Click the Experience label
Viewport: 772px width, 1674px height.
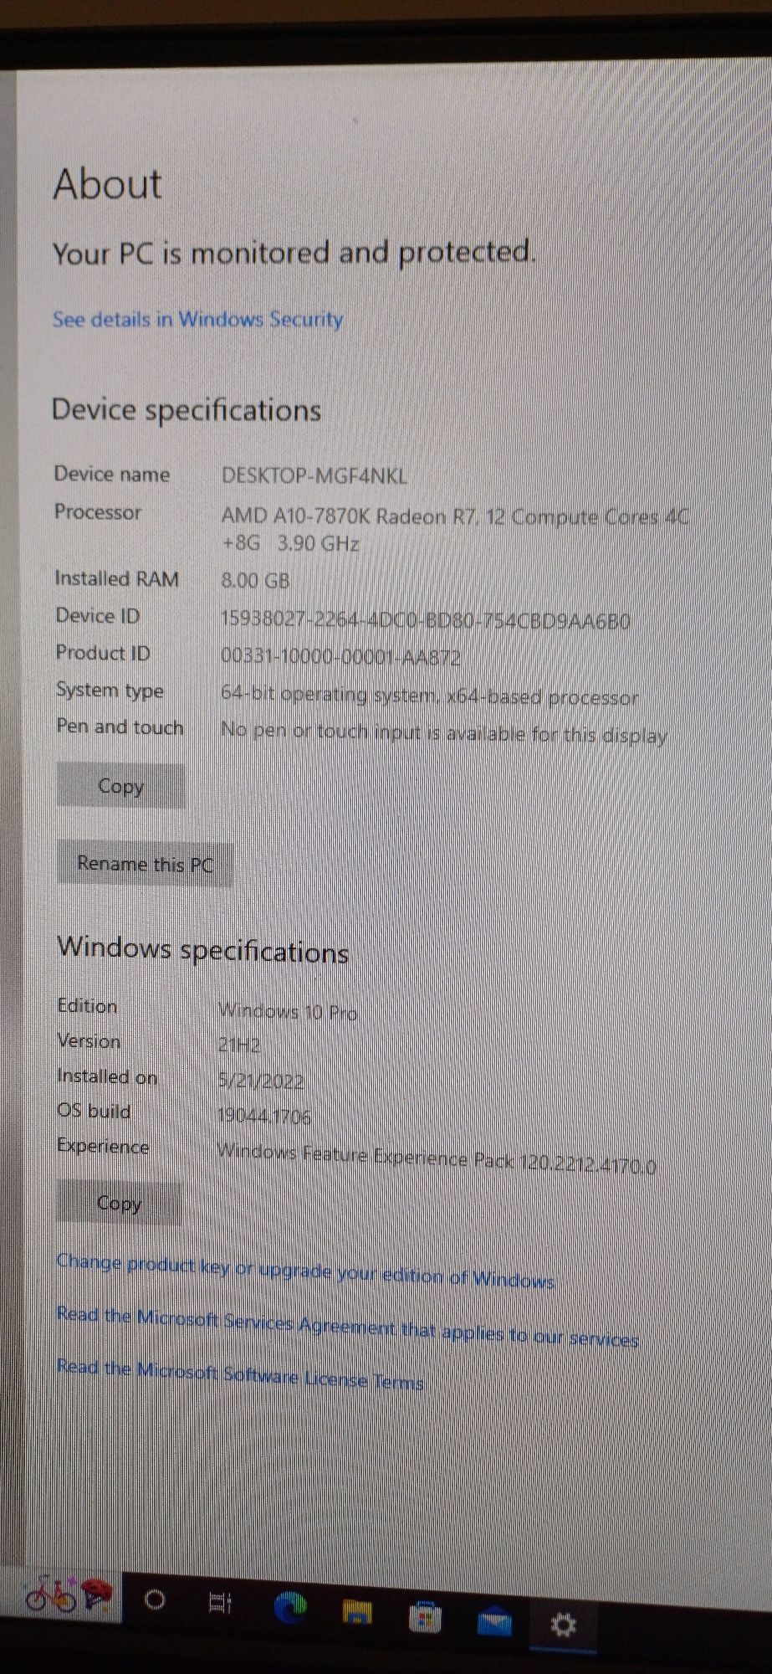[x=103, y=1146]
